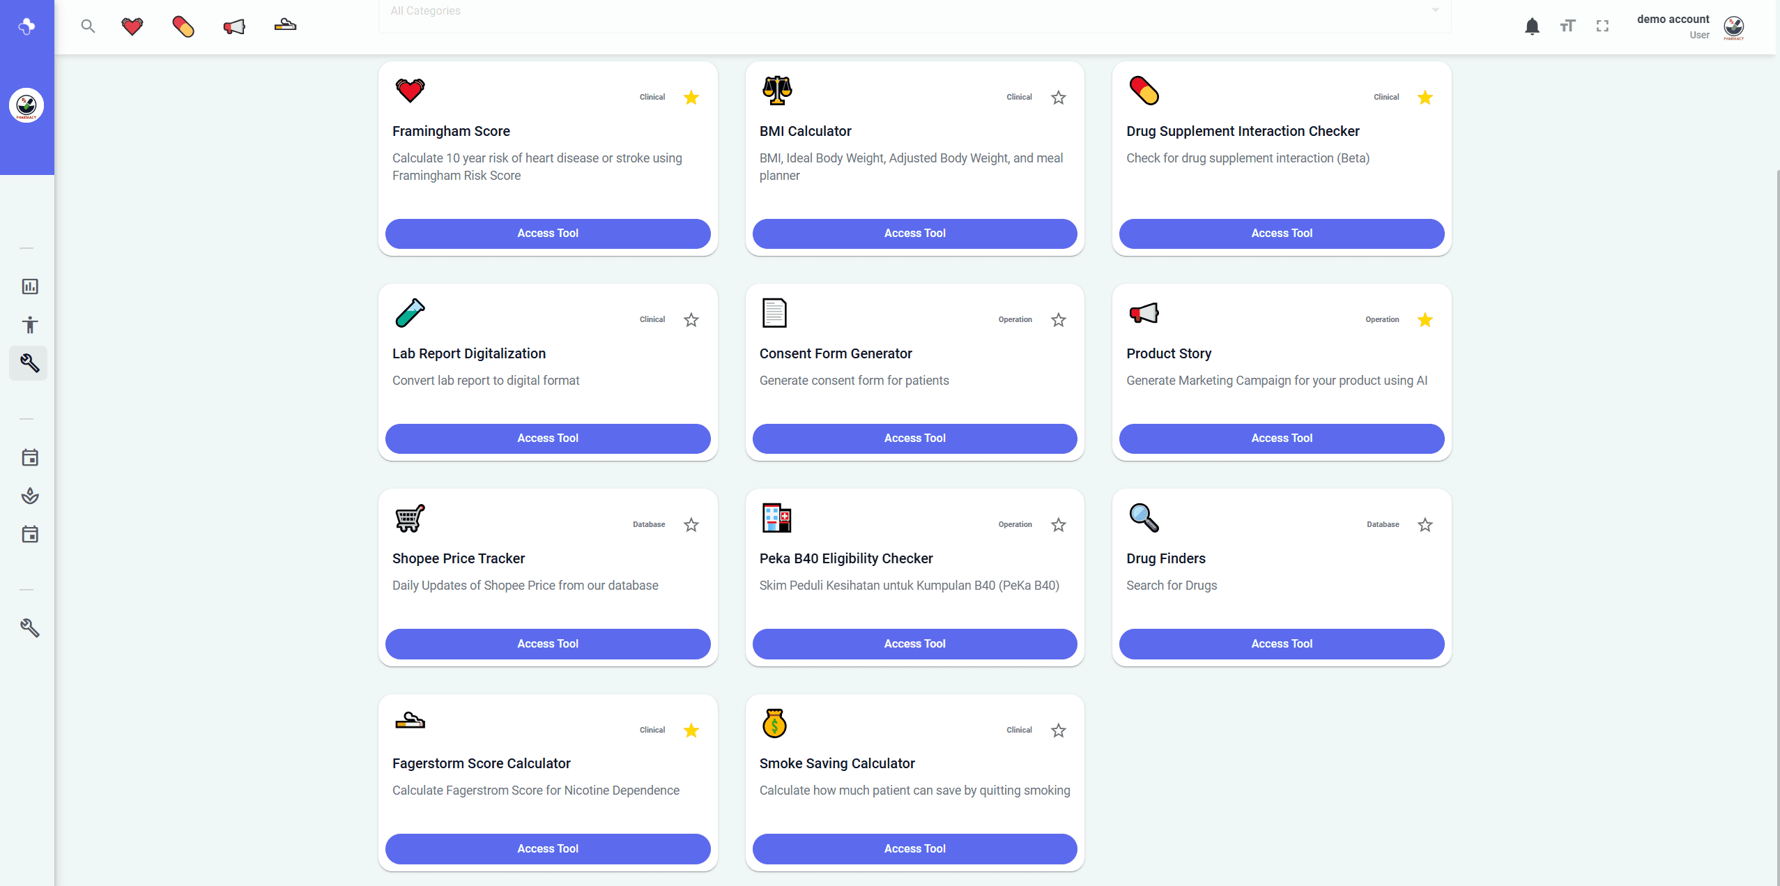Expand the All Categories dropdown
Screen dimensions: 1780x886
914,12
